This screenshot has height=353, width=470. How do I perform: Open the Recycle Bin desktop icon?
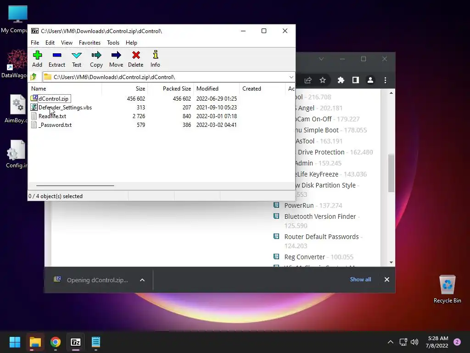coord(447,289)
